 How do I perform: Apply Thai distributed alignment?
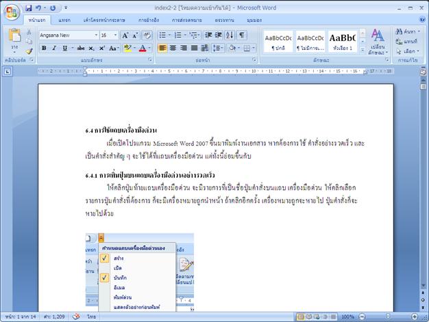tap(205, 48)
